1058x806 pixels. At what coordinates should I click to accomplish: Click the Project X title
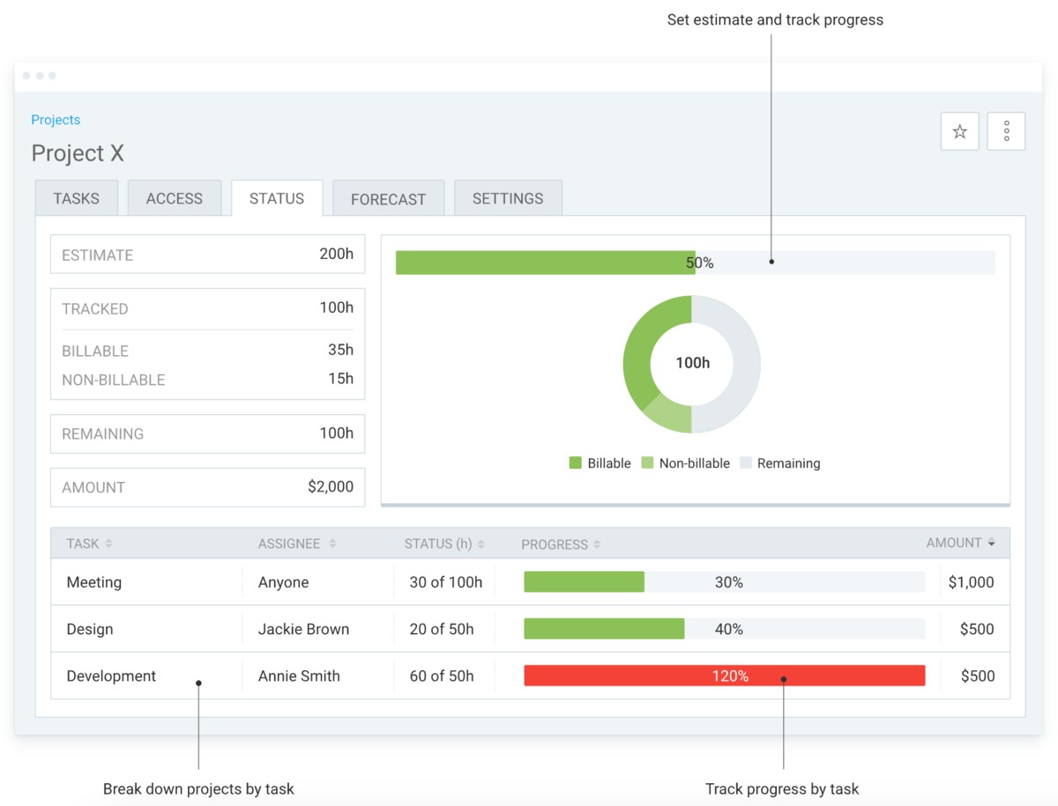coord(78,152)
